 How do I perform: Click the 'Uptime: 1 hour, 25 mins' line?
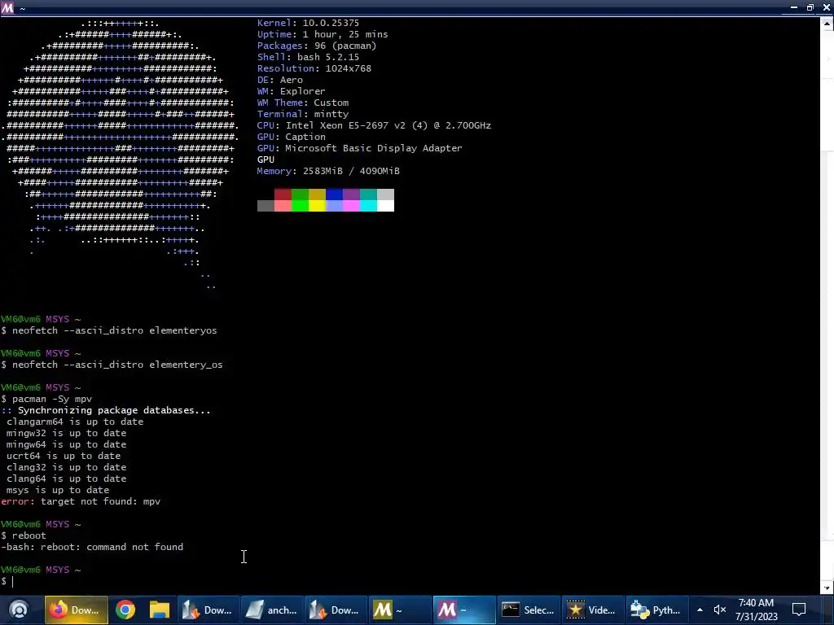pos(323,34)
